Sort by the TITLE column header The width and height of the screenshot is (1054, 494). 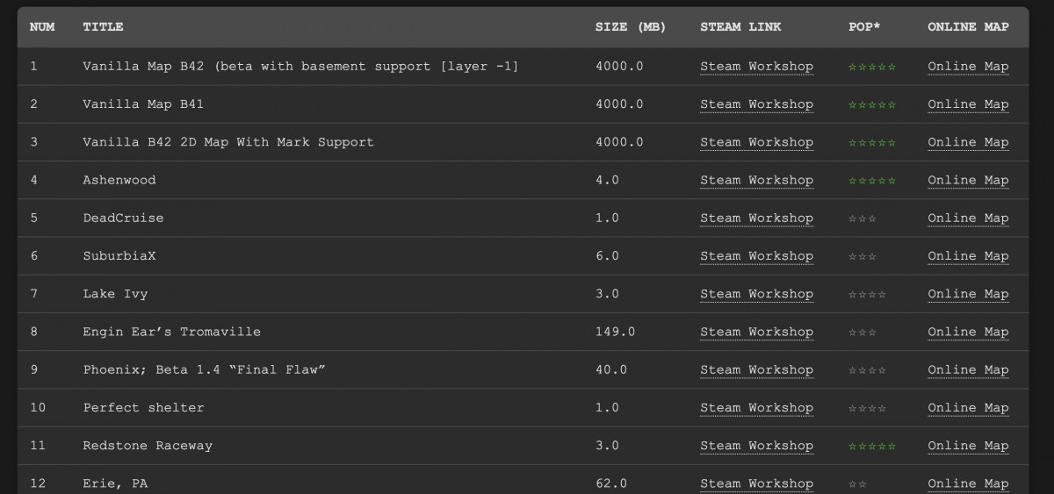(x=103, y=27)
